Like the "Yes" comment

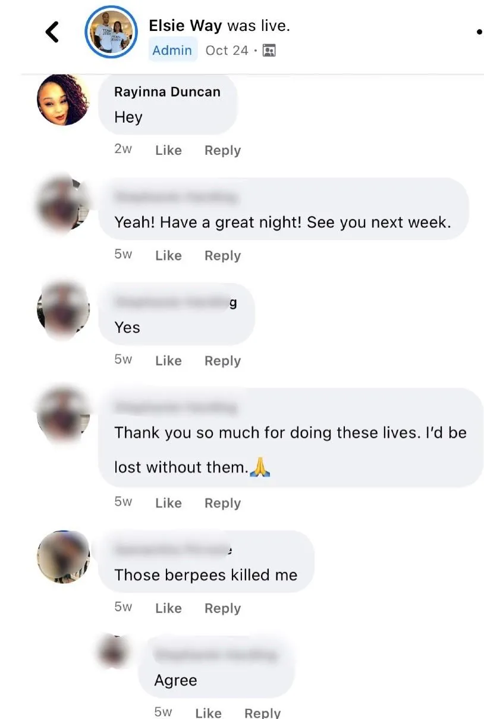tap(168, 361)
